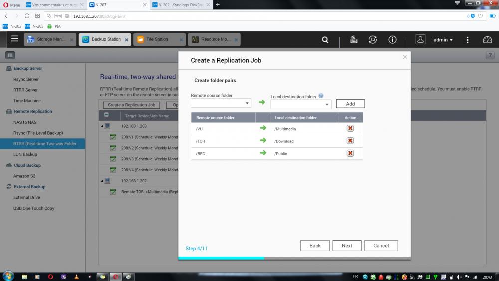Open the help question mark button

point(490,55)
